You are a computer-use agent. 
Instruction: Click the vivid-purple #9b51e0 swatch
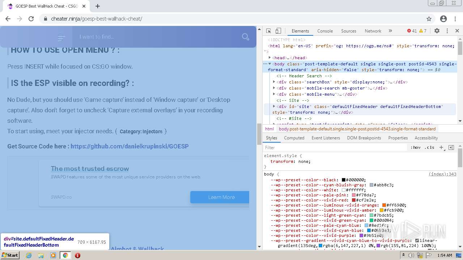361,235
